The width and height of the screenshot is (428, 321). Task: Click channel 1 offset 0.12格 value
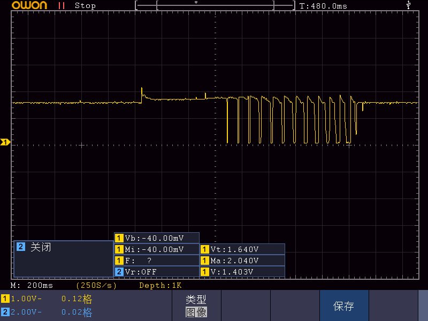77,299
